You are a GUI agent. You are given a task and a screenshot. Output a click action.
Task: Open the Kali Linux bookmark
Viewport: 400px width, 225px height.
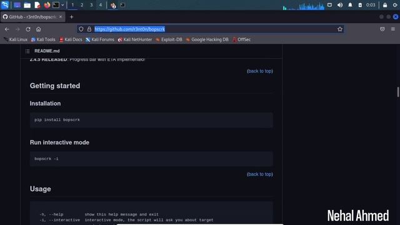click(15, 39)
